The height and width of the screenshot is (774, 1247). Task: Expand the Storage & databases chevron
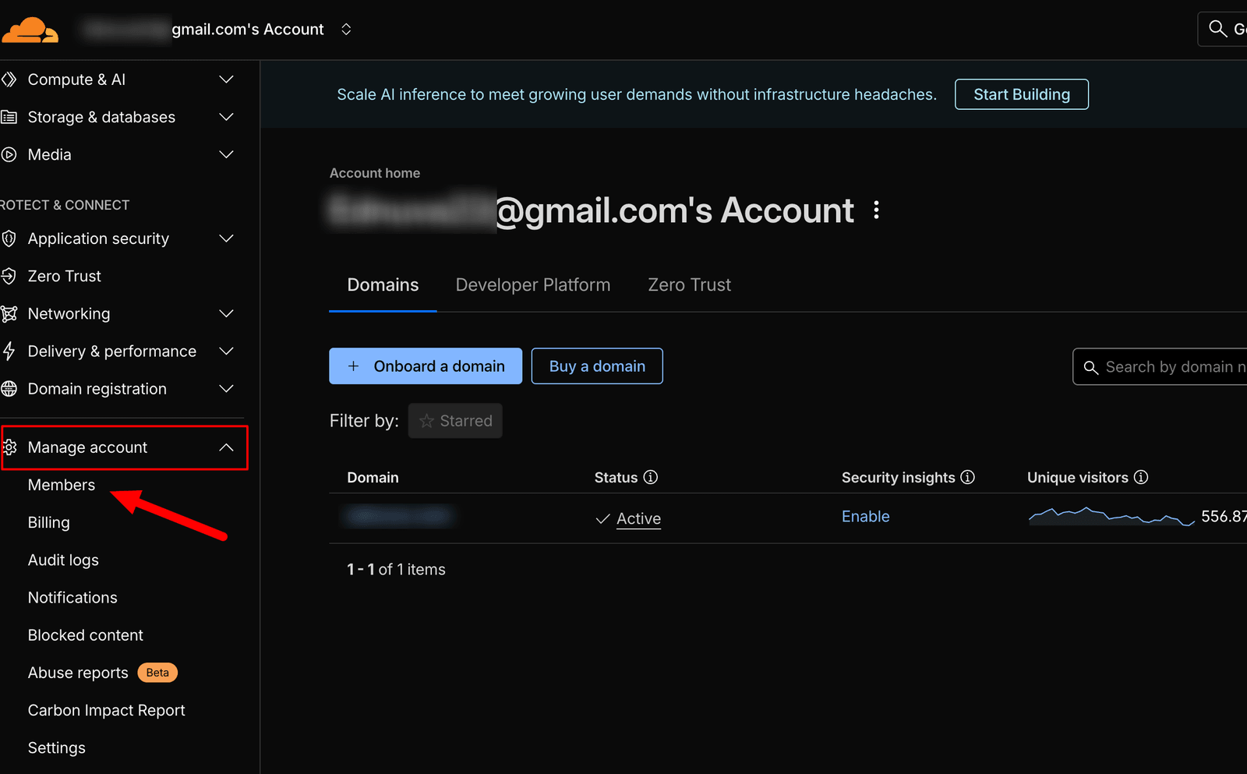[x=226, y=117]
